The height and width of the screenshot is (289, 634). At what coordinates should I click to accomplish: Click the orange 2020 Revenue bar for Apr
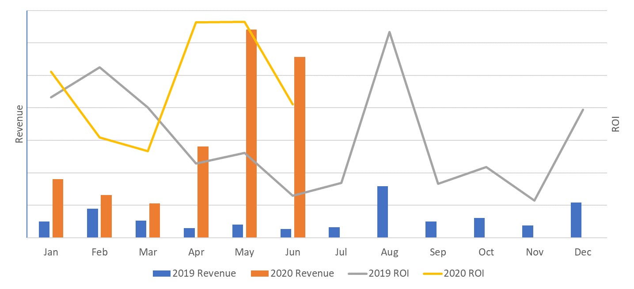tap(203, 192)
